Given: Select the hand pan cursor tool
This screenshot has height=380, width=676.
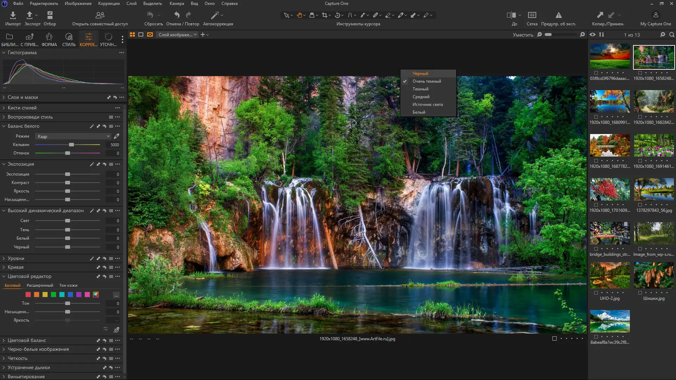Looking at the screenshot, I should pos(299,15).
